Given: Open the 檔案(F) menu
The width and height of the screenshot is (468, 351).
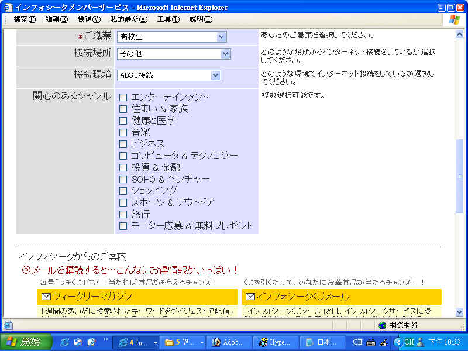Looking at the screenshot, I should coord(25,19).
